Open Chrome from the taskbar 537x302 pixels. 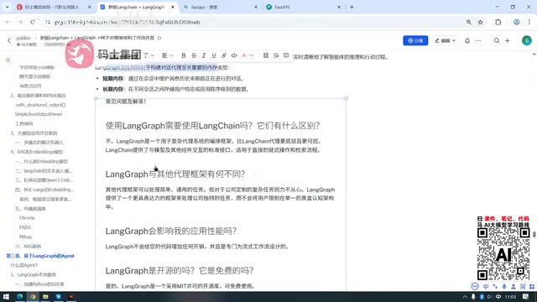[33, 296]
